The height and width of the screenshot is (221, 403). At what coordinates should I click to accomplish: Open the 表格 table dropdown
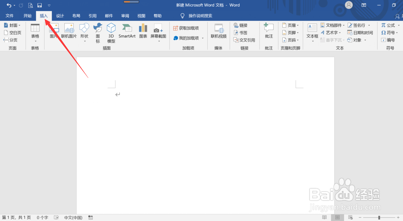[35, 33]
